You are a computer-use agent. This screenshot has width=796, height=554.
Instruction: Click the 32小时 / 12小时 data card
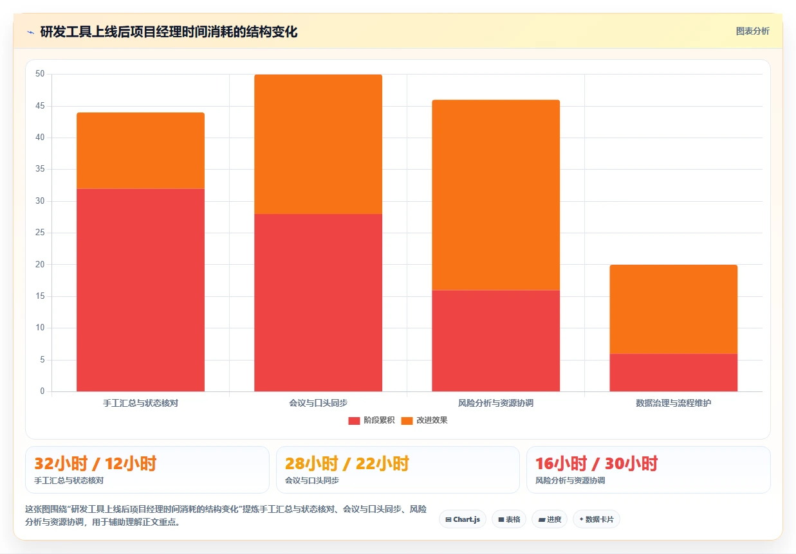(x=147, y=470)
